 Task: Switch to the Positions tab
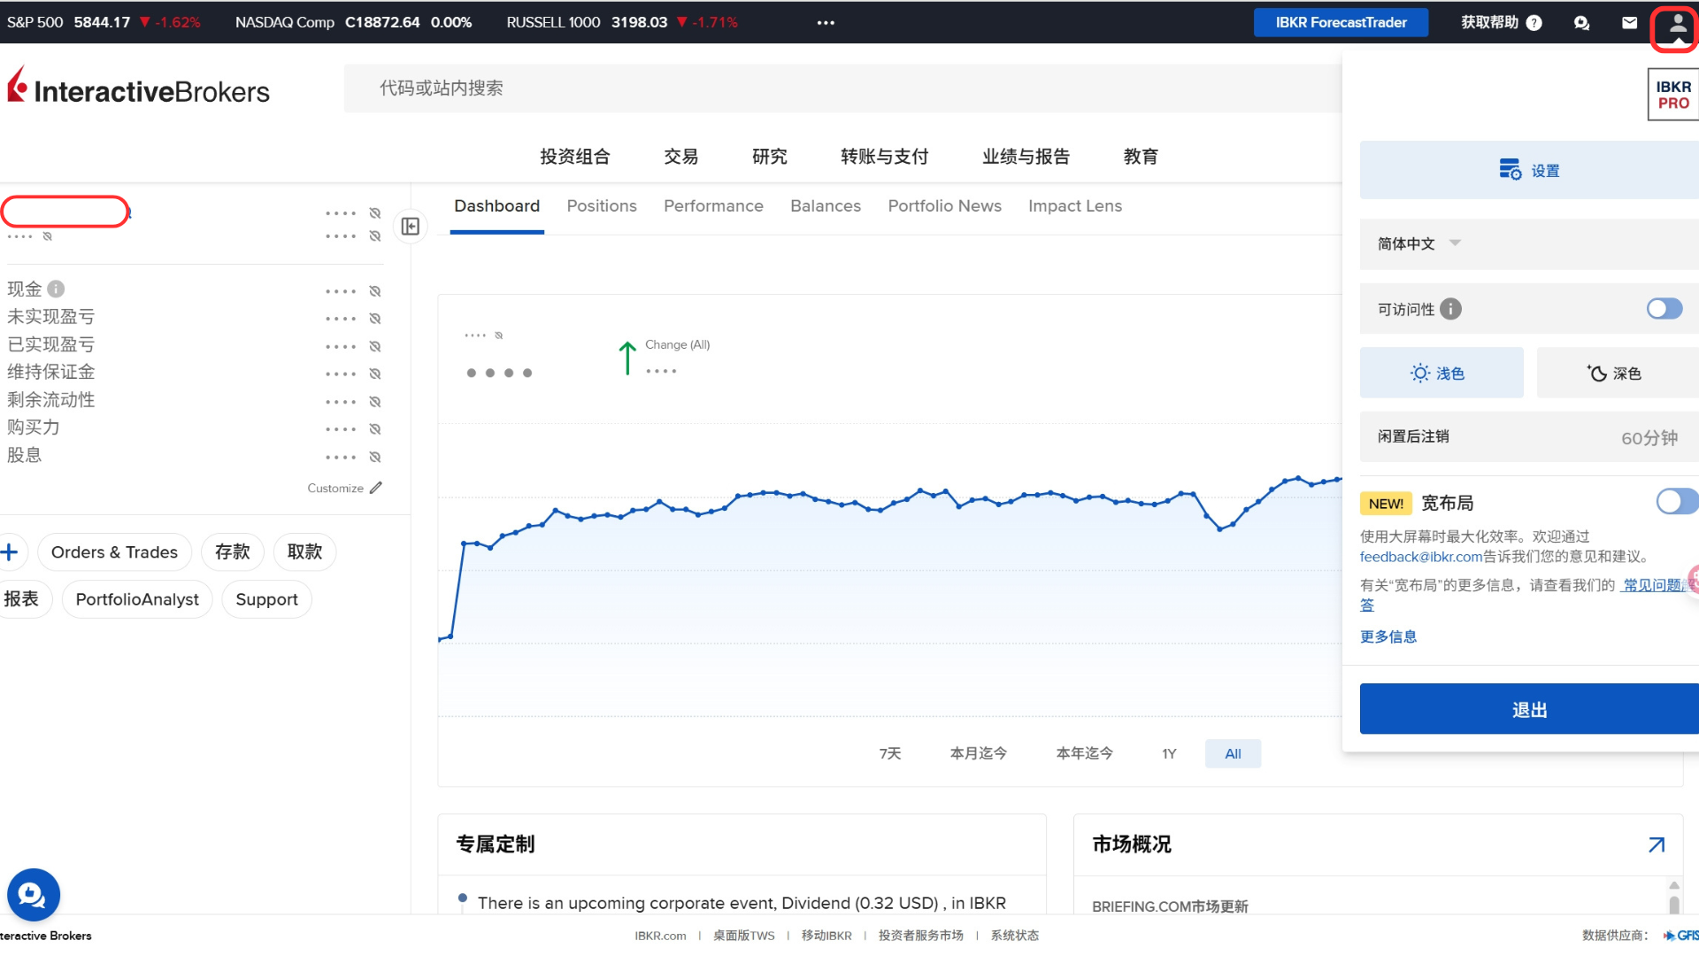(601, 206)
